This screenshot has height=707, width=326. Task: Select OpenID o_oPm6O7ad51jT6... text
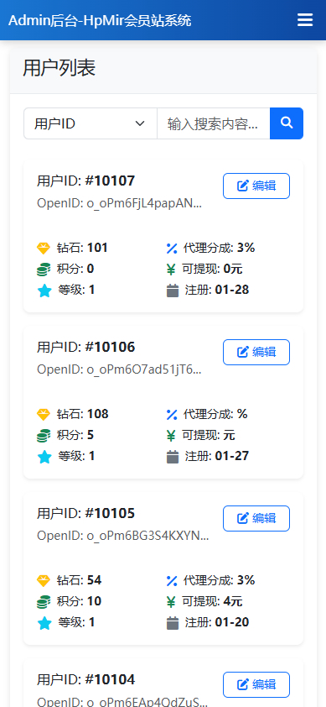pyautogui.click(x=119, y=369)
